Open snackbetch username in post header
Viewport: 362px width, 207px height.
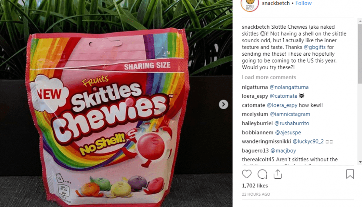276,3
